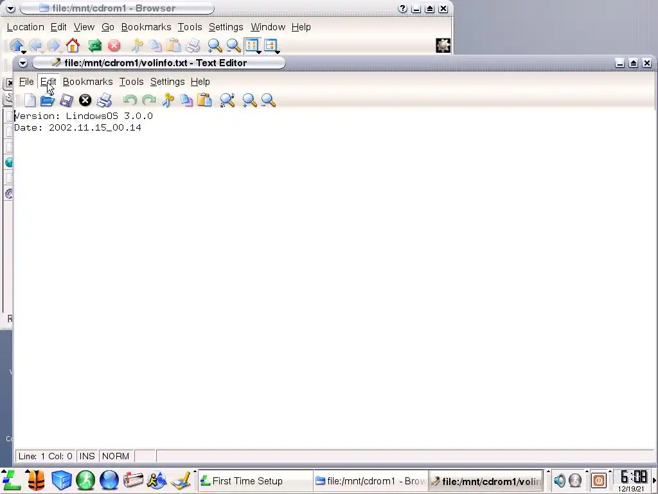The width and height of the screenshot is (658, 494).
Task: Open the mailbox email icon
Action: coord(133,480)
